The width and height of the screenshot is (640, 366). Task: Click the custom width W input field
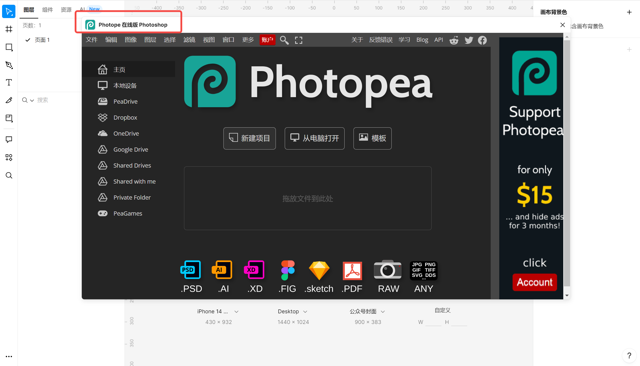pos(433,322)
